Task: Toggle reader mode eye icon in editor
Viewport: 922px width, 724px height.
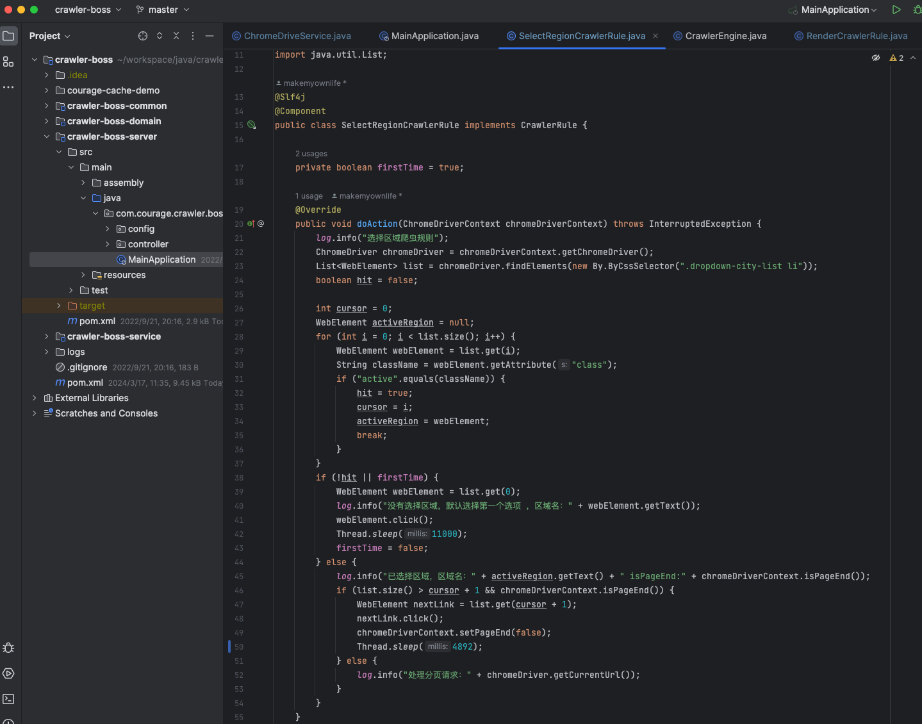Action: 876,58
